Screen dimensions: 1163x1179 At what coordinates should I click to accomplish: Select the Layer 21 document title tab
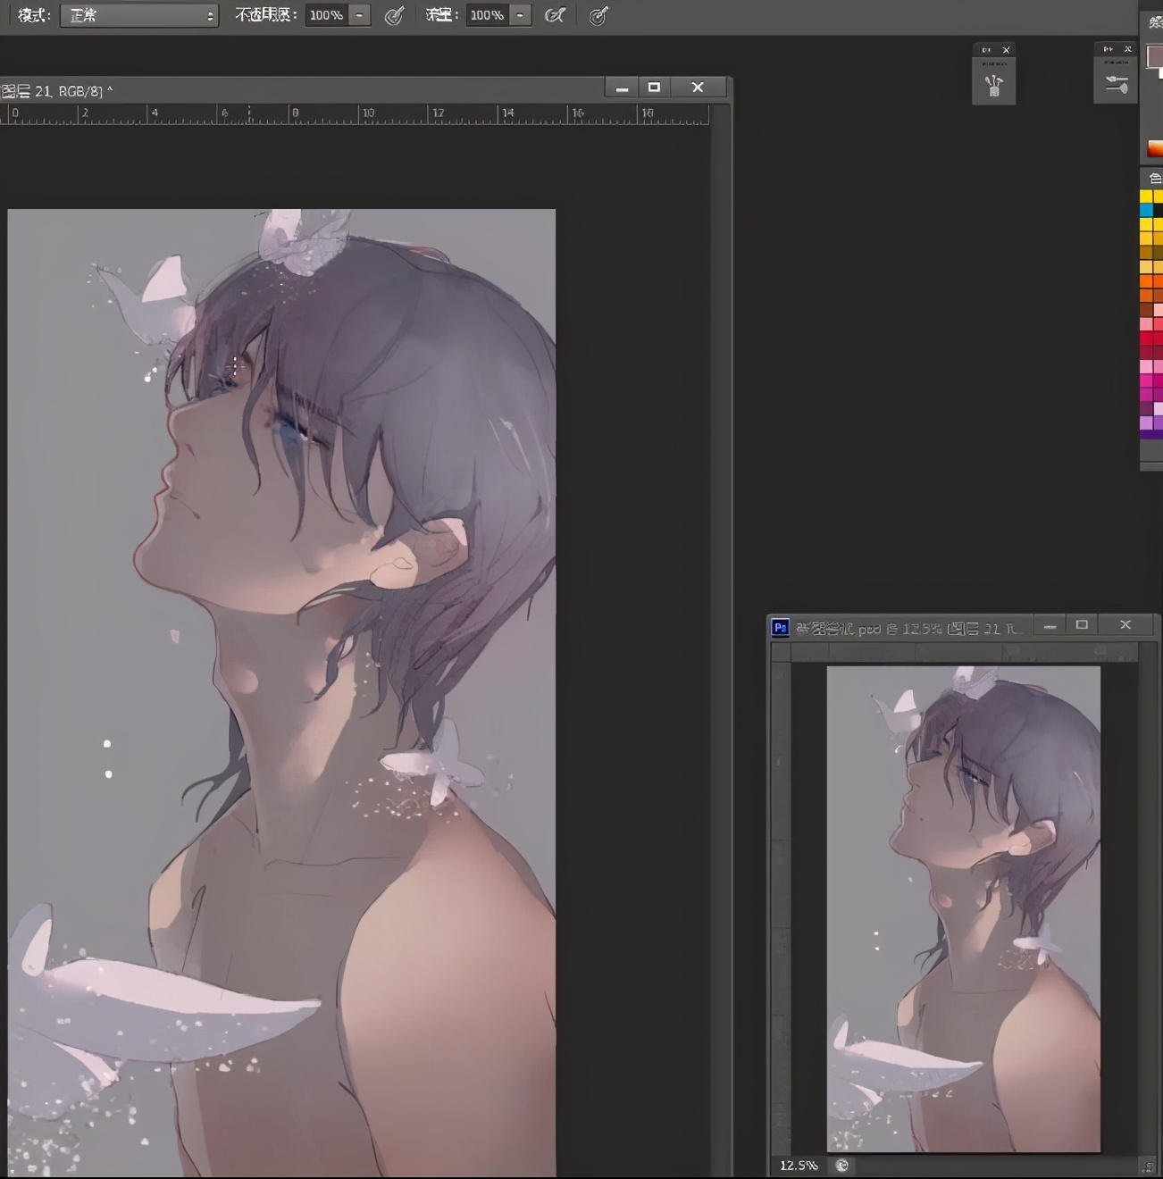tap(57, 91)
